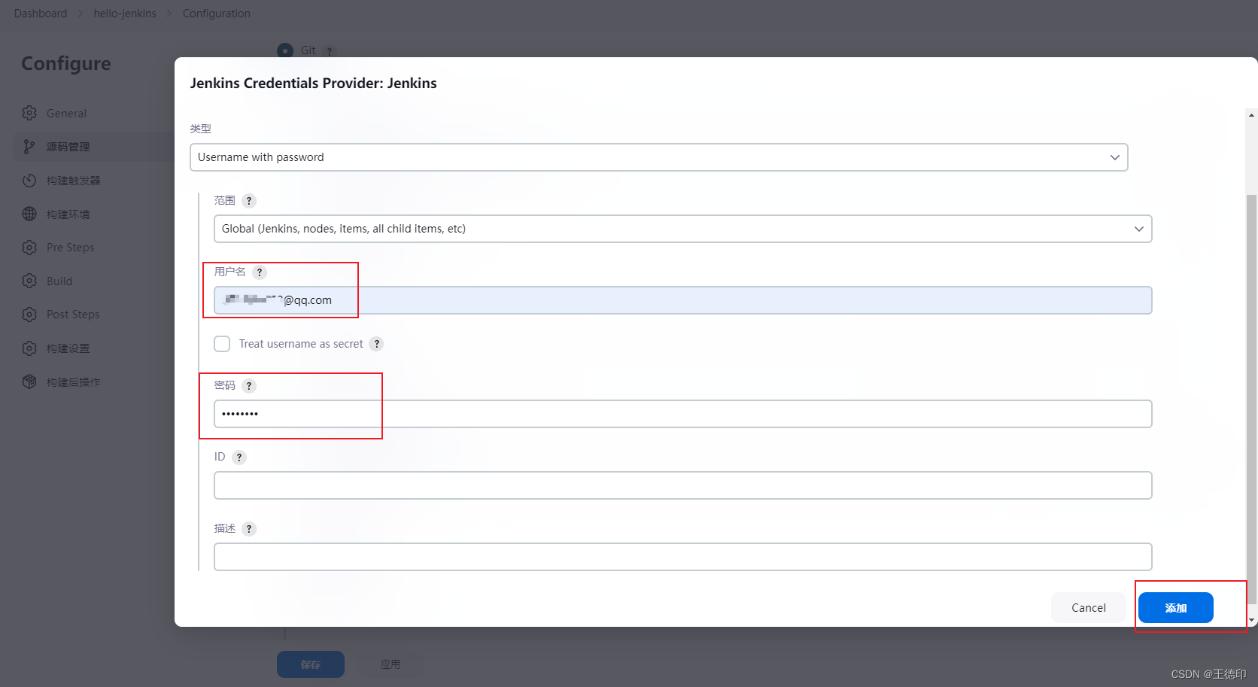Open help for ID field
Screen dimensions: 1258x687
(x=239, y=457)
